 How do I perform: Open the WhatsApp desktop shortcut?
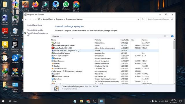pos(66,6)
